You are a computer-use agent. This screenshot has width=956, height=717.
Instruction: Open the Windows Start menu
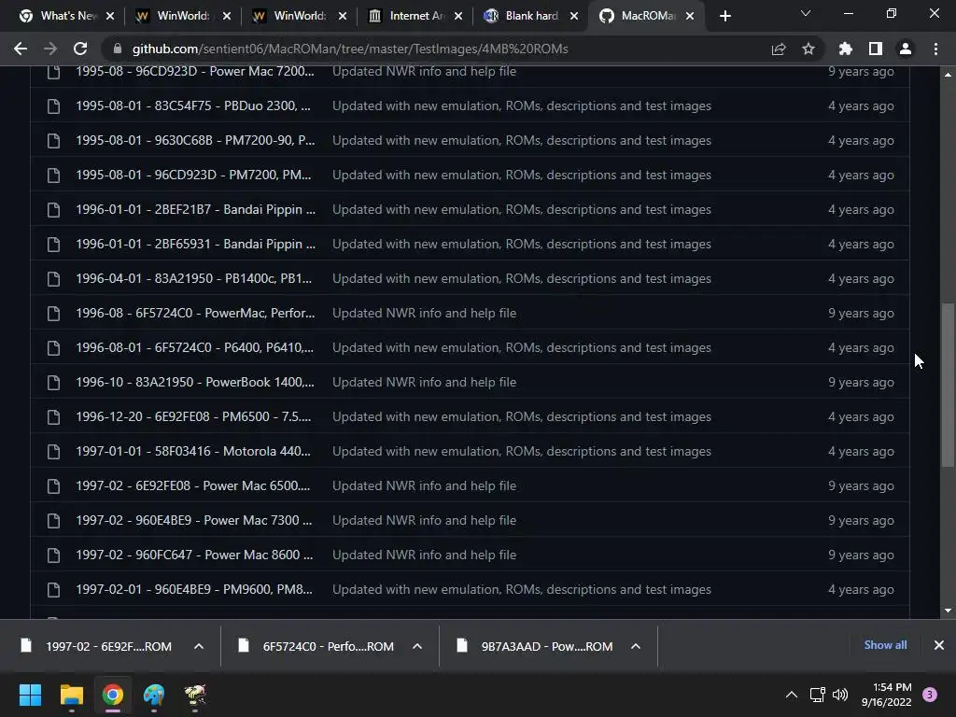pos(30,695)
